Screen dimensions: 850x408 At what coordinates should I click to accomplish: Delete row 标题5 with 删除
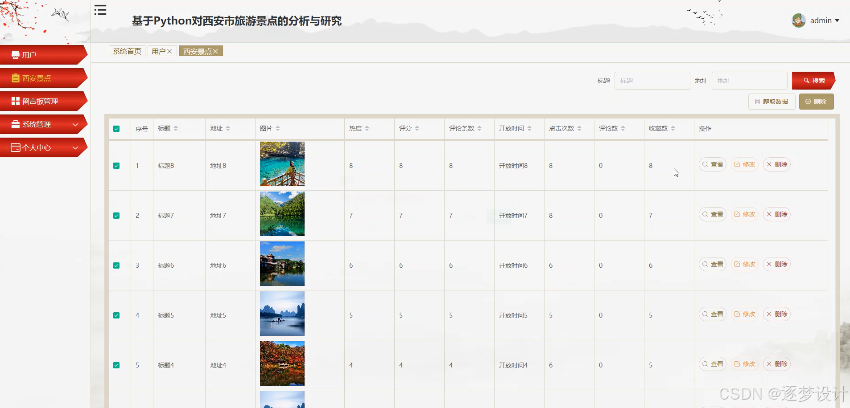click(x=777, y=314)
